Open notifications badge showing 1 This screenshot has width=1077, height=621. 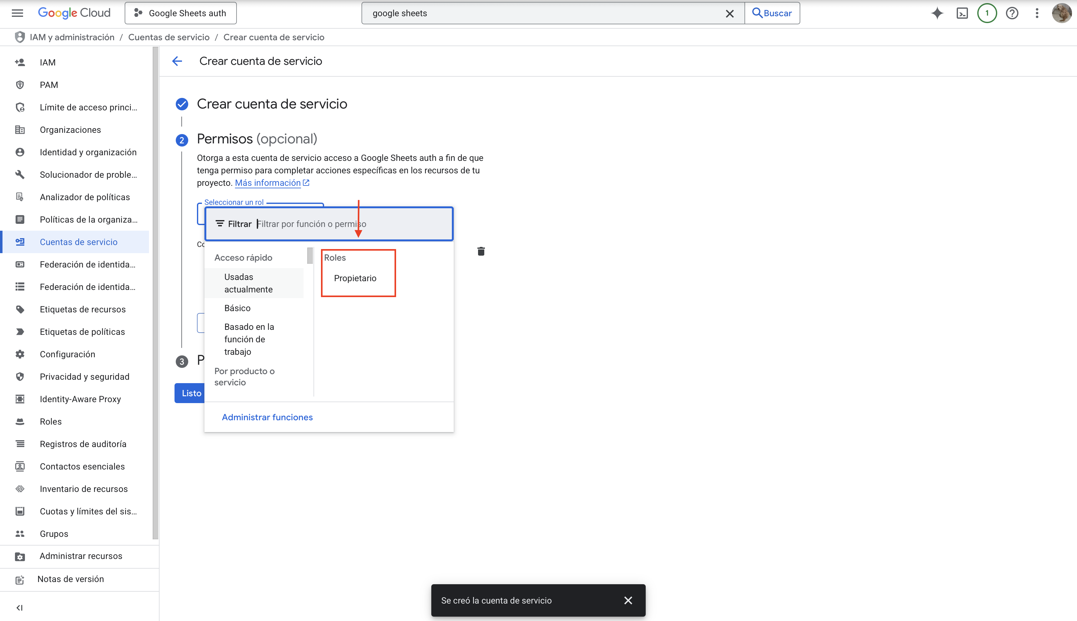coord(987,13)
